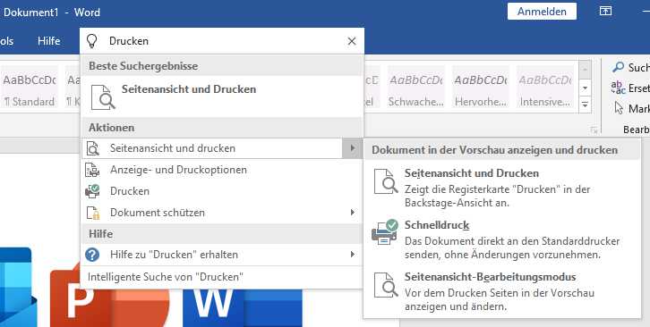Click the Seitenansicht-Bearbeitungsmodus icon
Image resolution: width=650 pixels, height=327 pixels.
coord(386,285)
